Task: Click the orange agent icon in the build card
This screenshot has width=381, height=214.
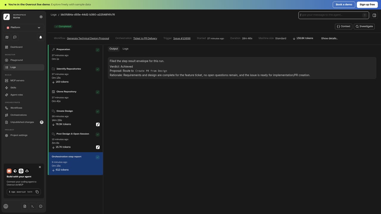Action: point(9,171)
